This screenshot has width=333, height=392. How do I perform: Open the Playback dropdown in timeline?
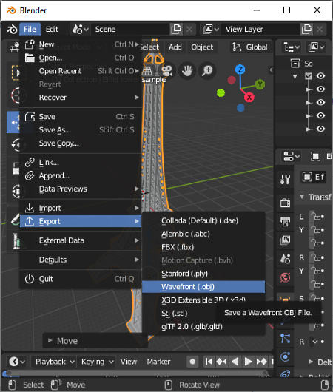tap(55, 362)
